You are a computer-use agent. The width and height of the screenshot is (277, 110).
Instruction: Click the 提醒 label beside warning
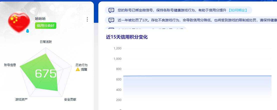[x=84, y=70]
